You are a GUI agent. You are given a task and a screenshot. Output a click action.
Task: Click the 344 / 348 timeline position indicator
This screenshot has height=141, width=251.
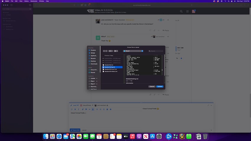[180, 48]
